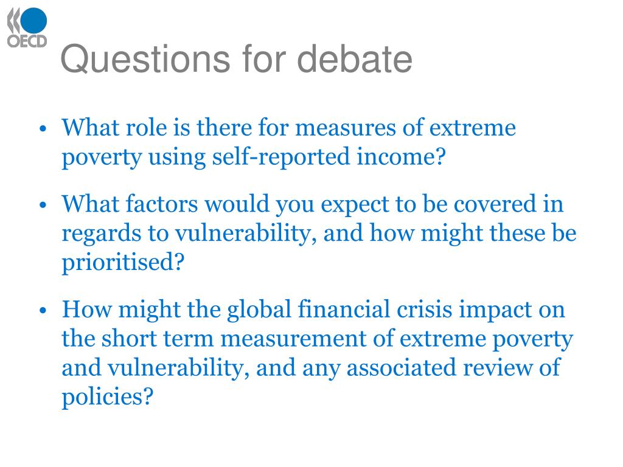This screenshot has height=467, width=623.
Task: Select the second bullet point dot
Action: pos(43,205)
